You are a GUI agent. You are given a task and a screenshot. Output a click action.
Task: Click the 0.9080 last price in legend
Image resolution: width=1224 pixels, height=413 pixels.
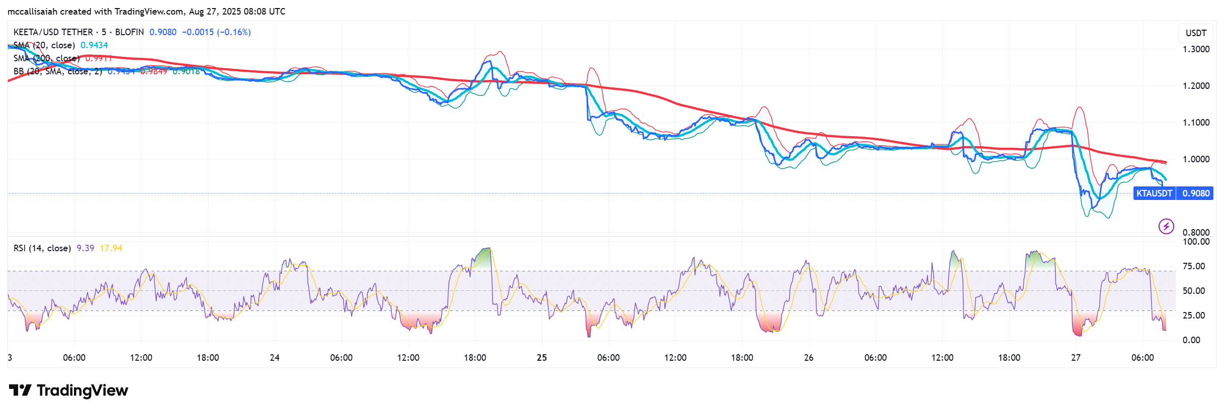[162, 32]
